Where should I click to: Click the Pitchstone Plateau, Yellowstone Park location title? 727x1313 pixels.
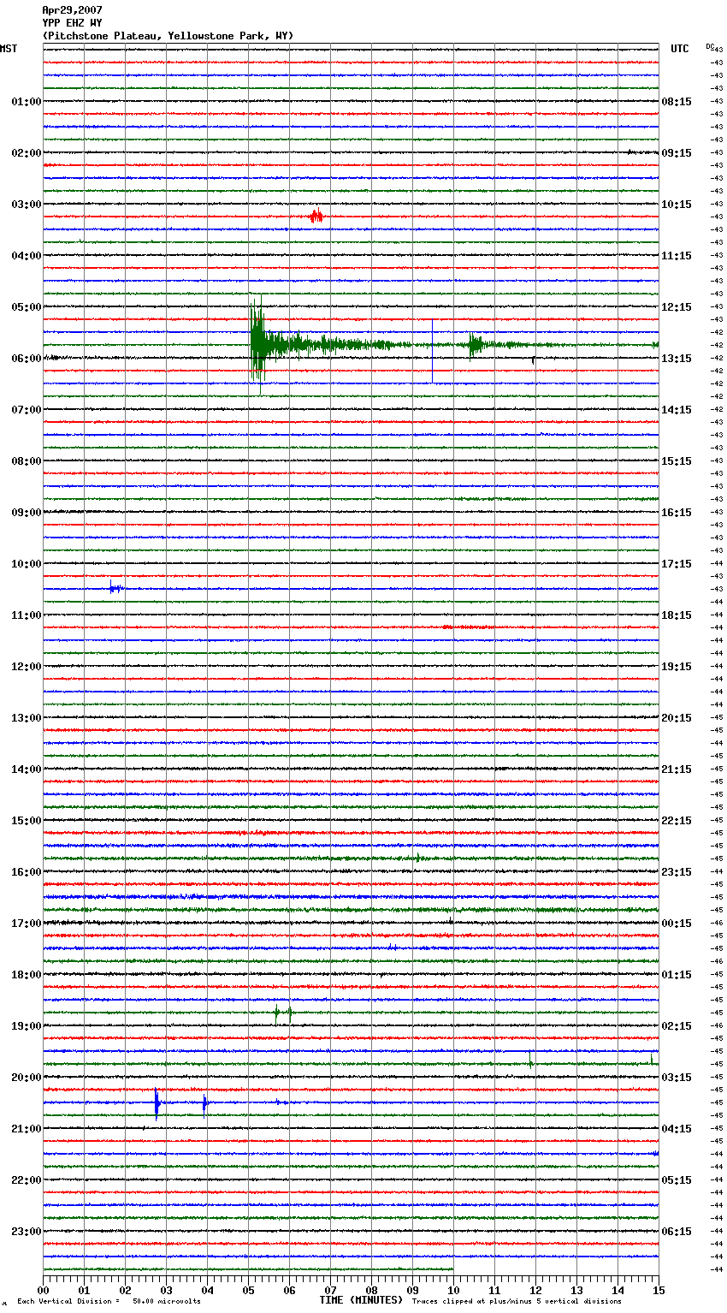click(x=168, y=36)
